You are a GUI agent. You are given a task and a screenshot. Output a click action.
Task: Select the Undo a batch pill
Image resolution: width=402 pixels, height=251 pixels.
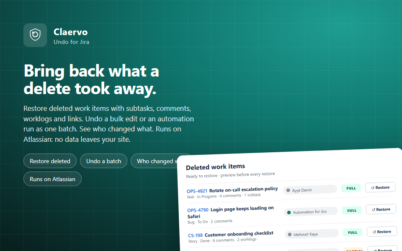(103, 161)
